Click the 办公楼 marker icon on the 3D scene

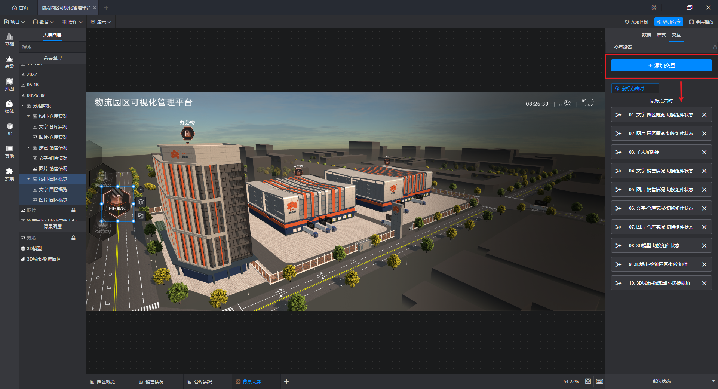[188, 133]
